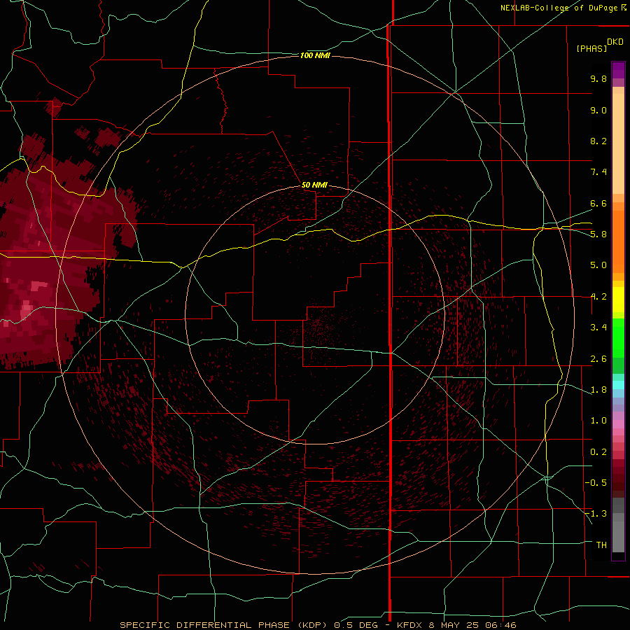Click the 2.6 scale value
Image resolution: width=630 pixels, height=630 pixels.
tap(598, 359)
